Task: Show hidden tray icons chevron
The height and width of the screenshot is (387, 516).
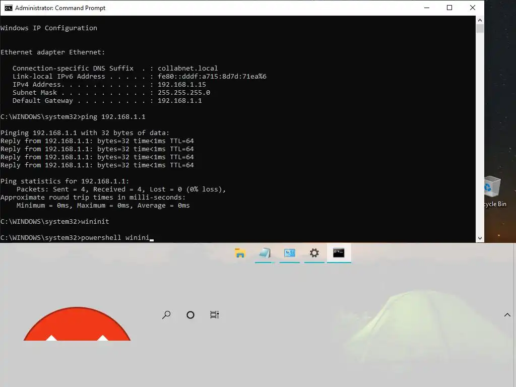Action: click(507, 315)
